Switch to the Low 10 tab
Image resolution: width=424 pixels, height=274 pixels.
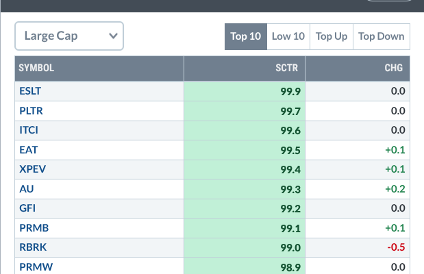click(288, 36)
